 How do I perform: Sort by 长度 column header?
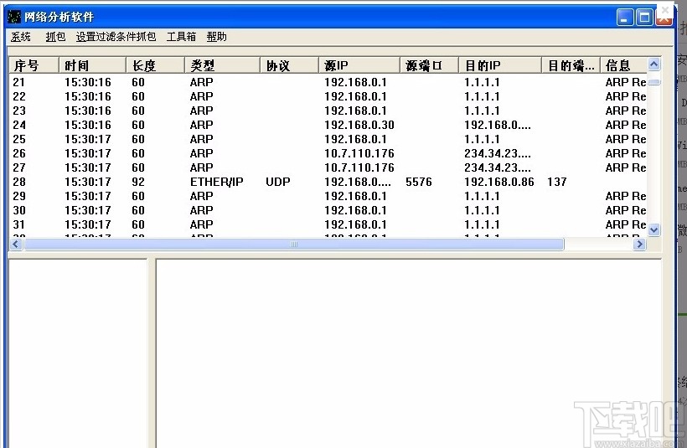[x=155, y=65]
